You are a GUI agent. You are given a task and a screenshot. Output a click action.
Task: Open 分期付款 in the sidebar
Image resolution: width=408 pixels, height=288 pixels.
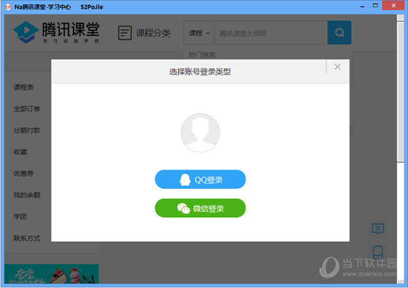(27, 130)
